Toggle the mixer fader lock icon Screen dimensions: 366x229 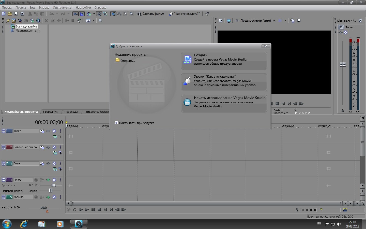pos(342,111)
